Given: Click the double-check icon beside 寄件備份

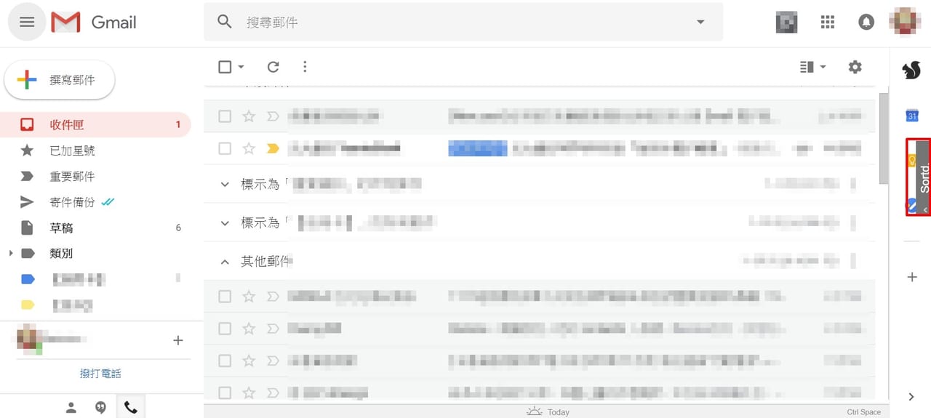Looking at the screenshot, I should [x=108, y=201].
